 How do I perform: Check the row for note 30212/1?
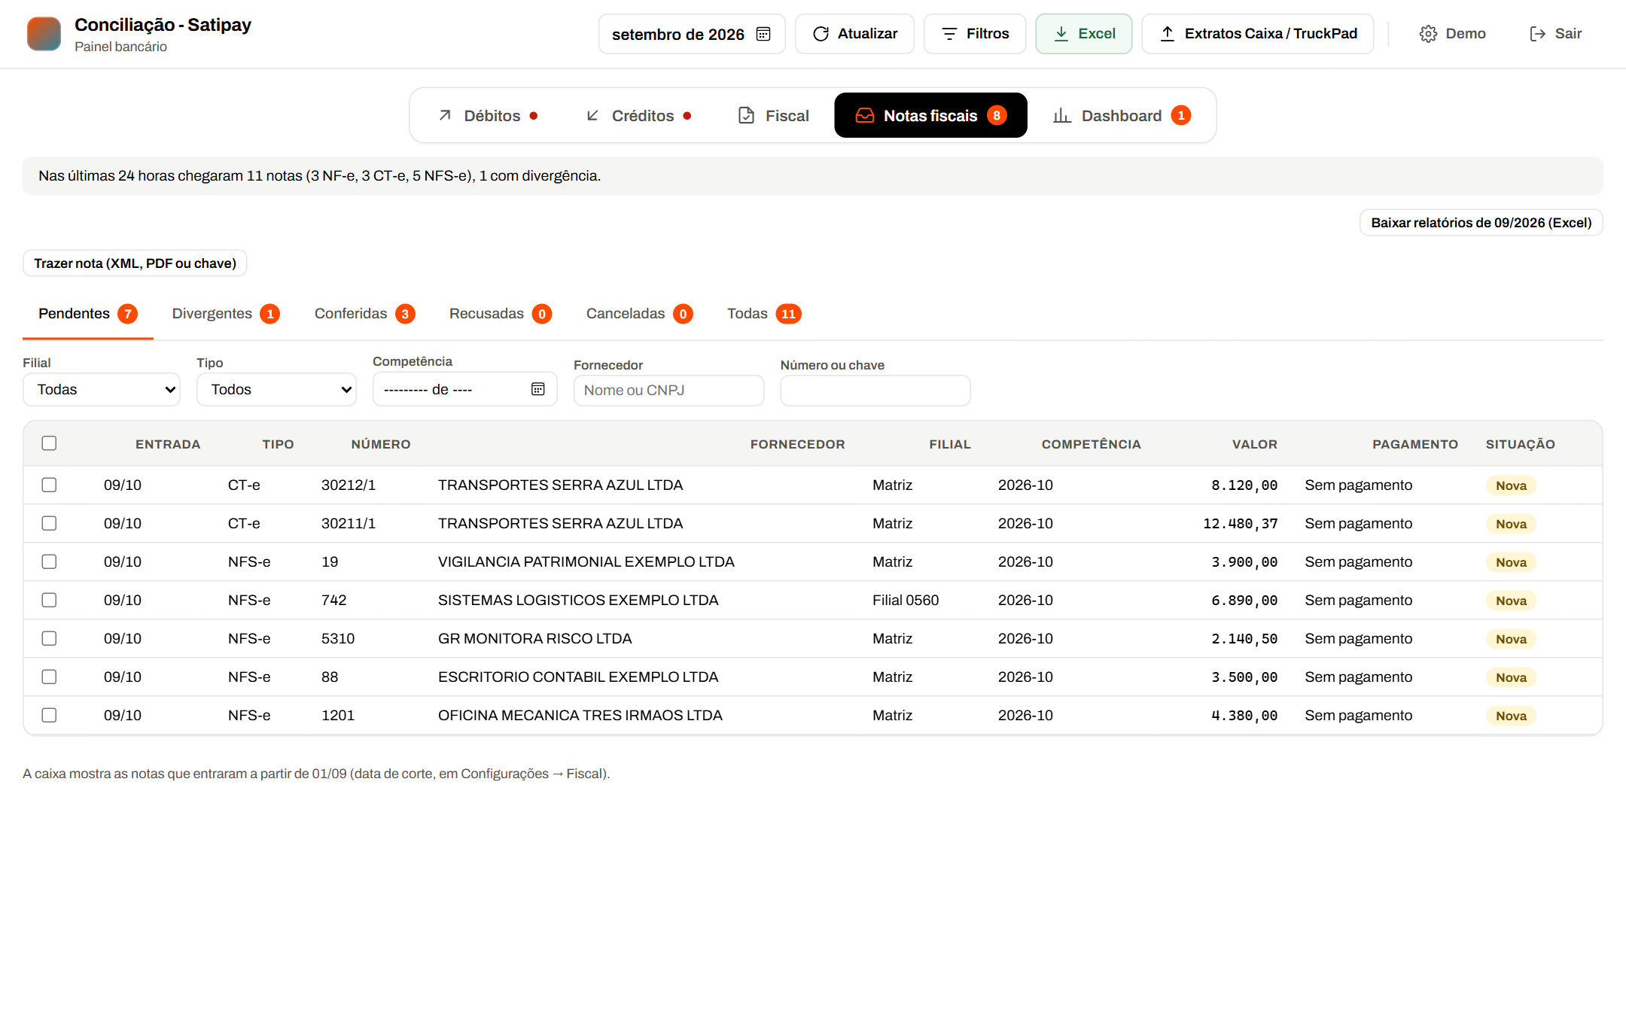(49, 485)
